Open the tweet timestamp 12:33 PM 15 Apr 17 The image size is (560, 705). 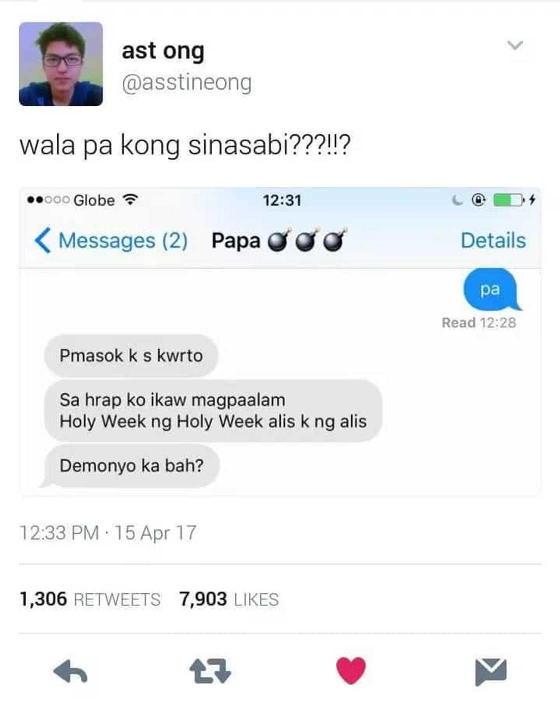(x=108, y=533)
